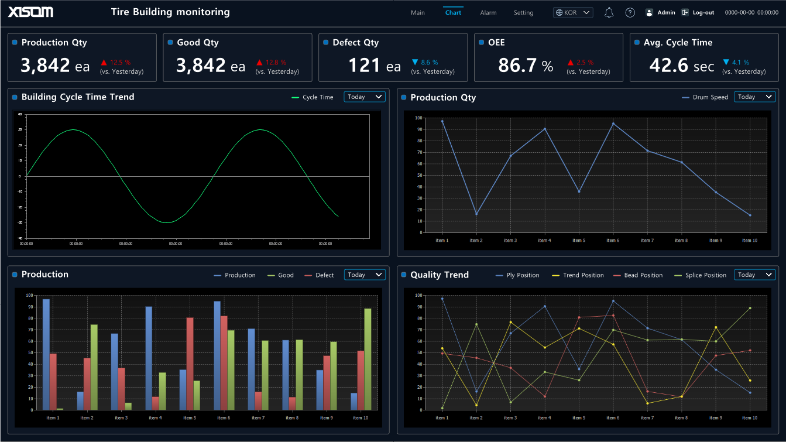Click the Building Cycle Time Trend heading

coord(78,97)
